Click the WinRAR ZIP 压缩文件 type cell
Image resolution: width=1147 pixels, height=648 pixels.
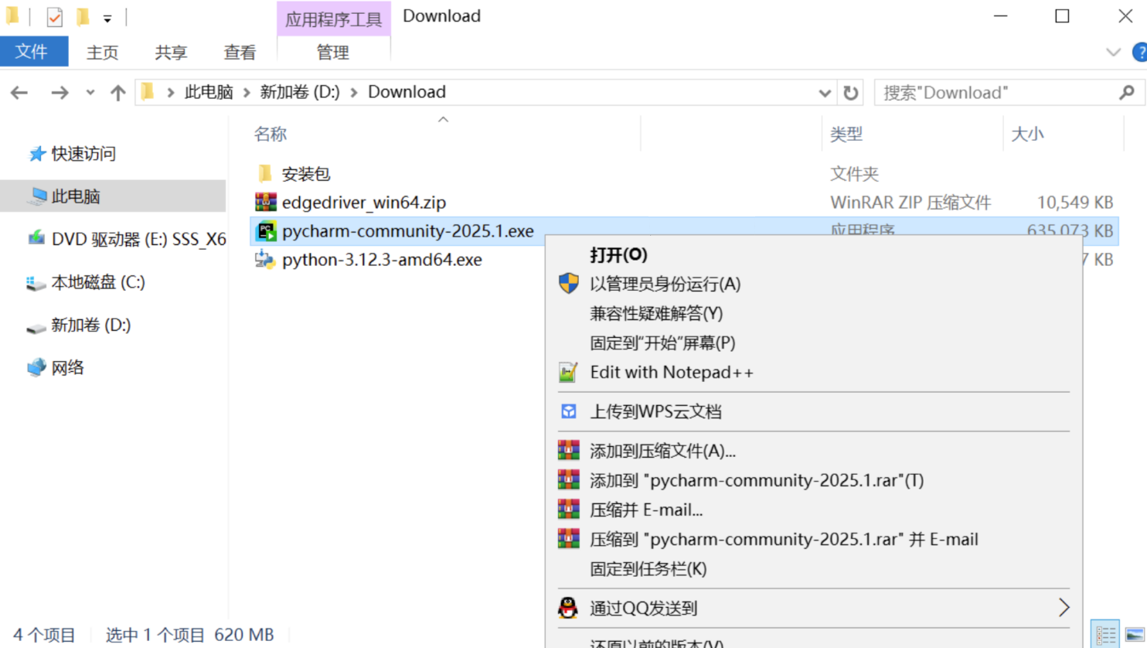coord(910,203)
